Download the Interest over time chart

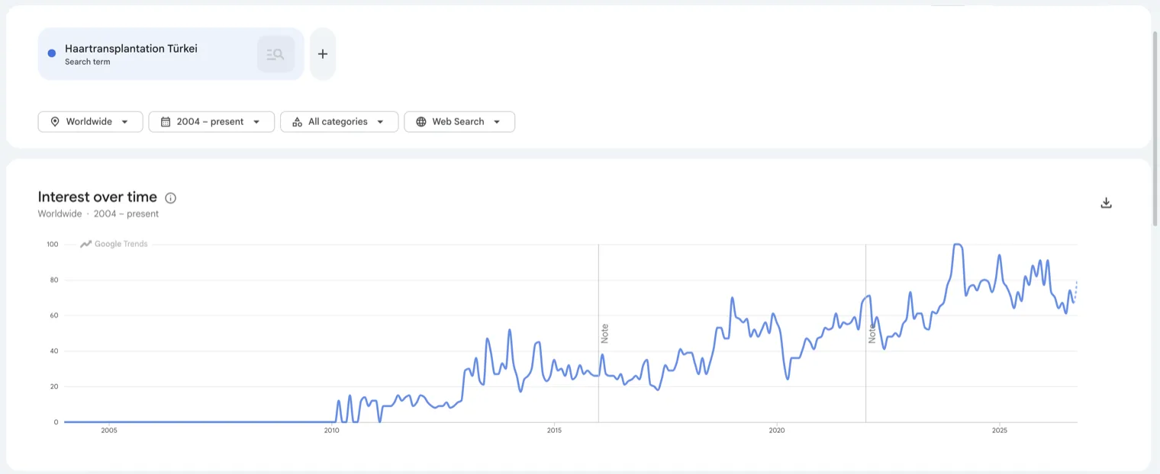pyautogui.click(x=1106, y=203)
